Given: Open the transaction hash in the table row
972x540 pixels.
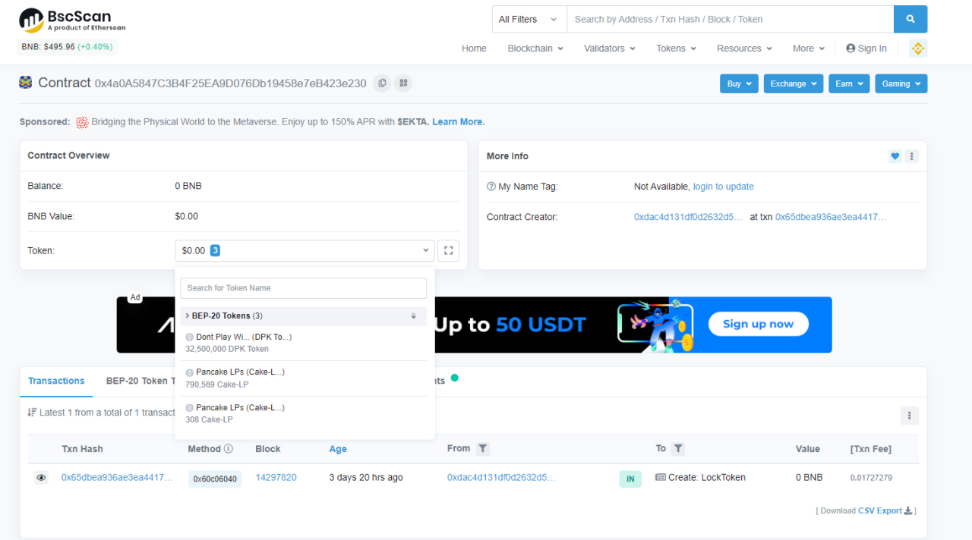Looking at the screenshot, I should (x=117, y=478).
